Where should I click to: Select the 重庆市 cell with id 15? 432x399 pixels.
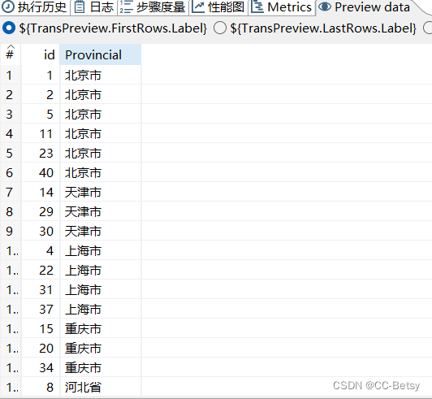[x=101, y=328]
